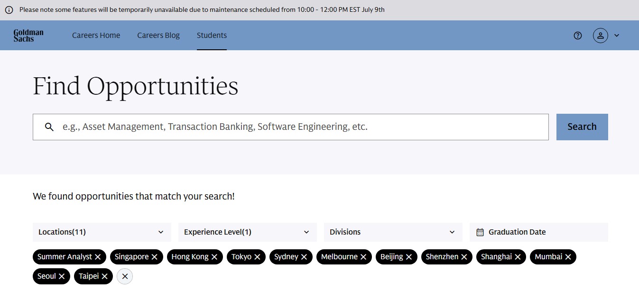The width and height of the screenshot is (639, 300).
Task: Focus the opportunities search input field
Action: click(291, 127)
